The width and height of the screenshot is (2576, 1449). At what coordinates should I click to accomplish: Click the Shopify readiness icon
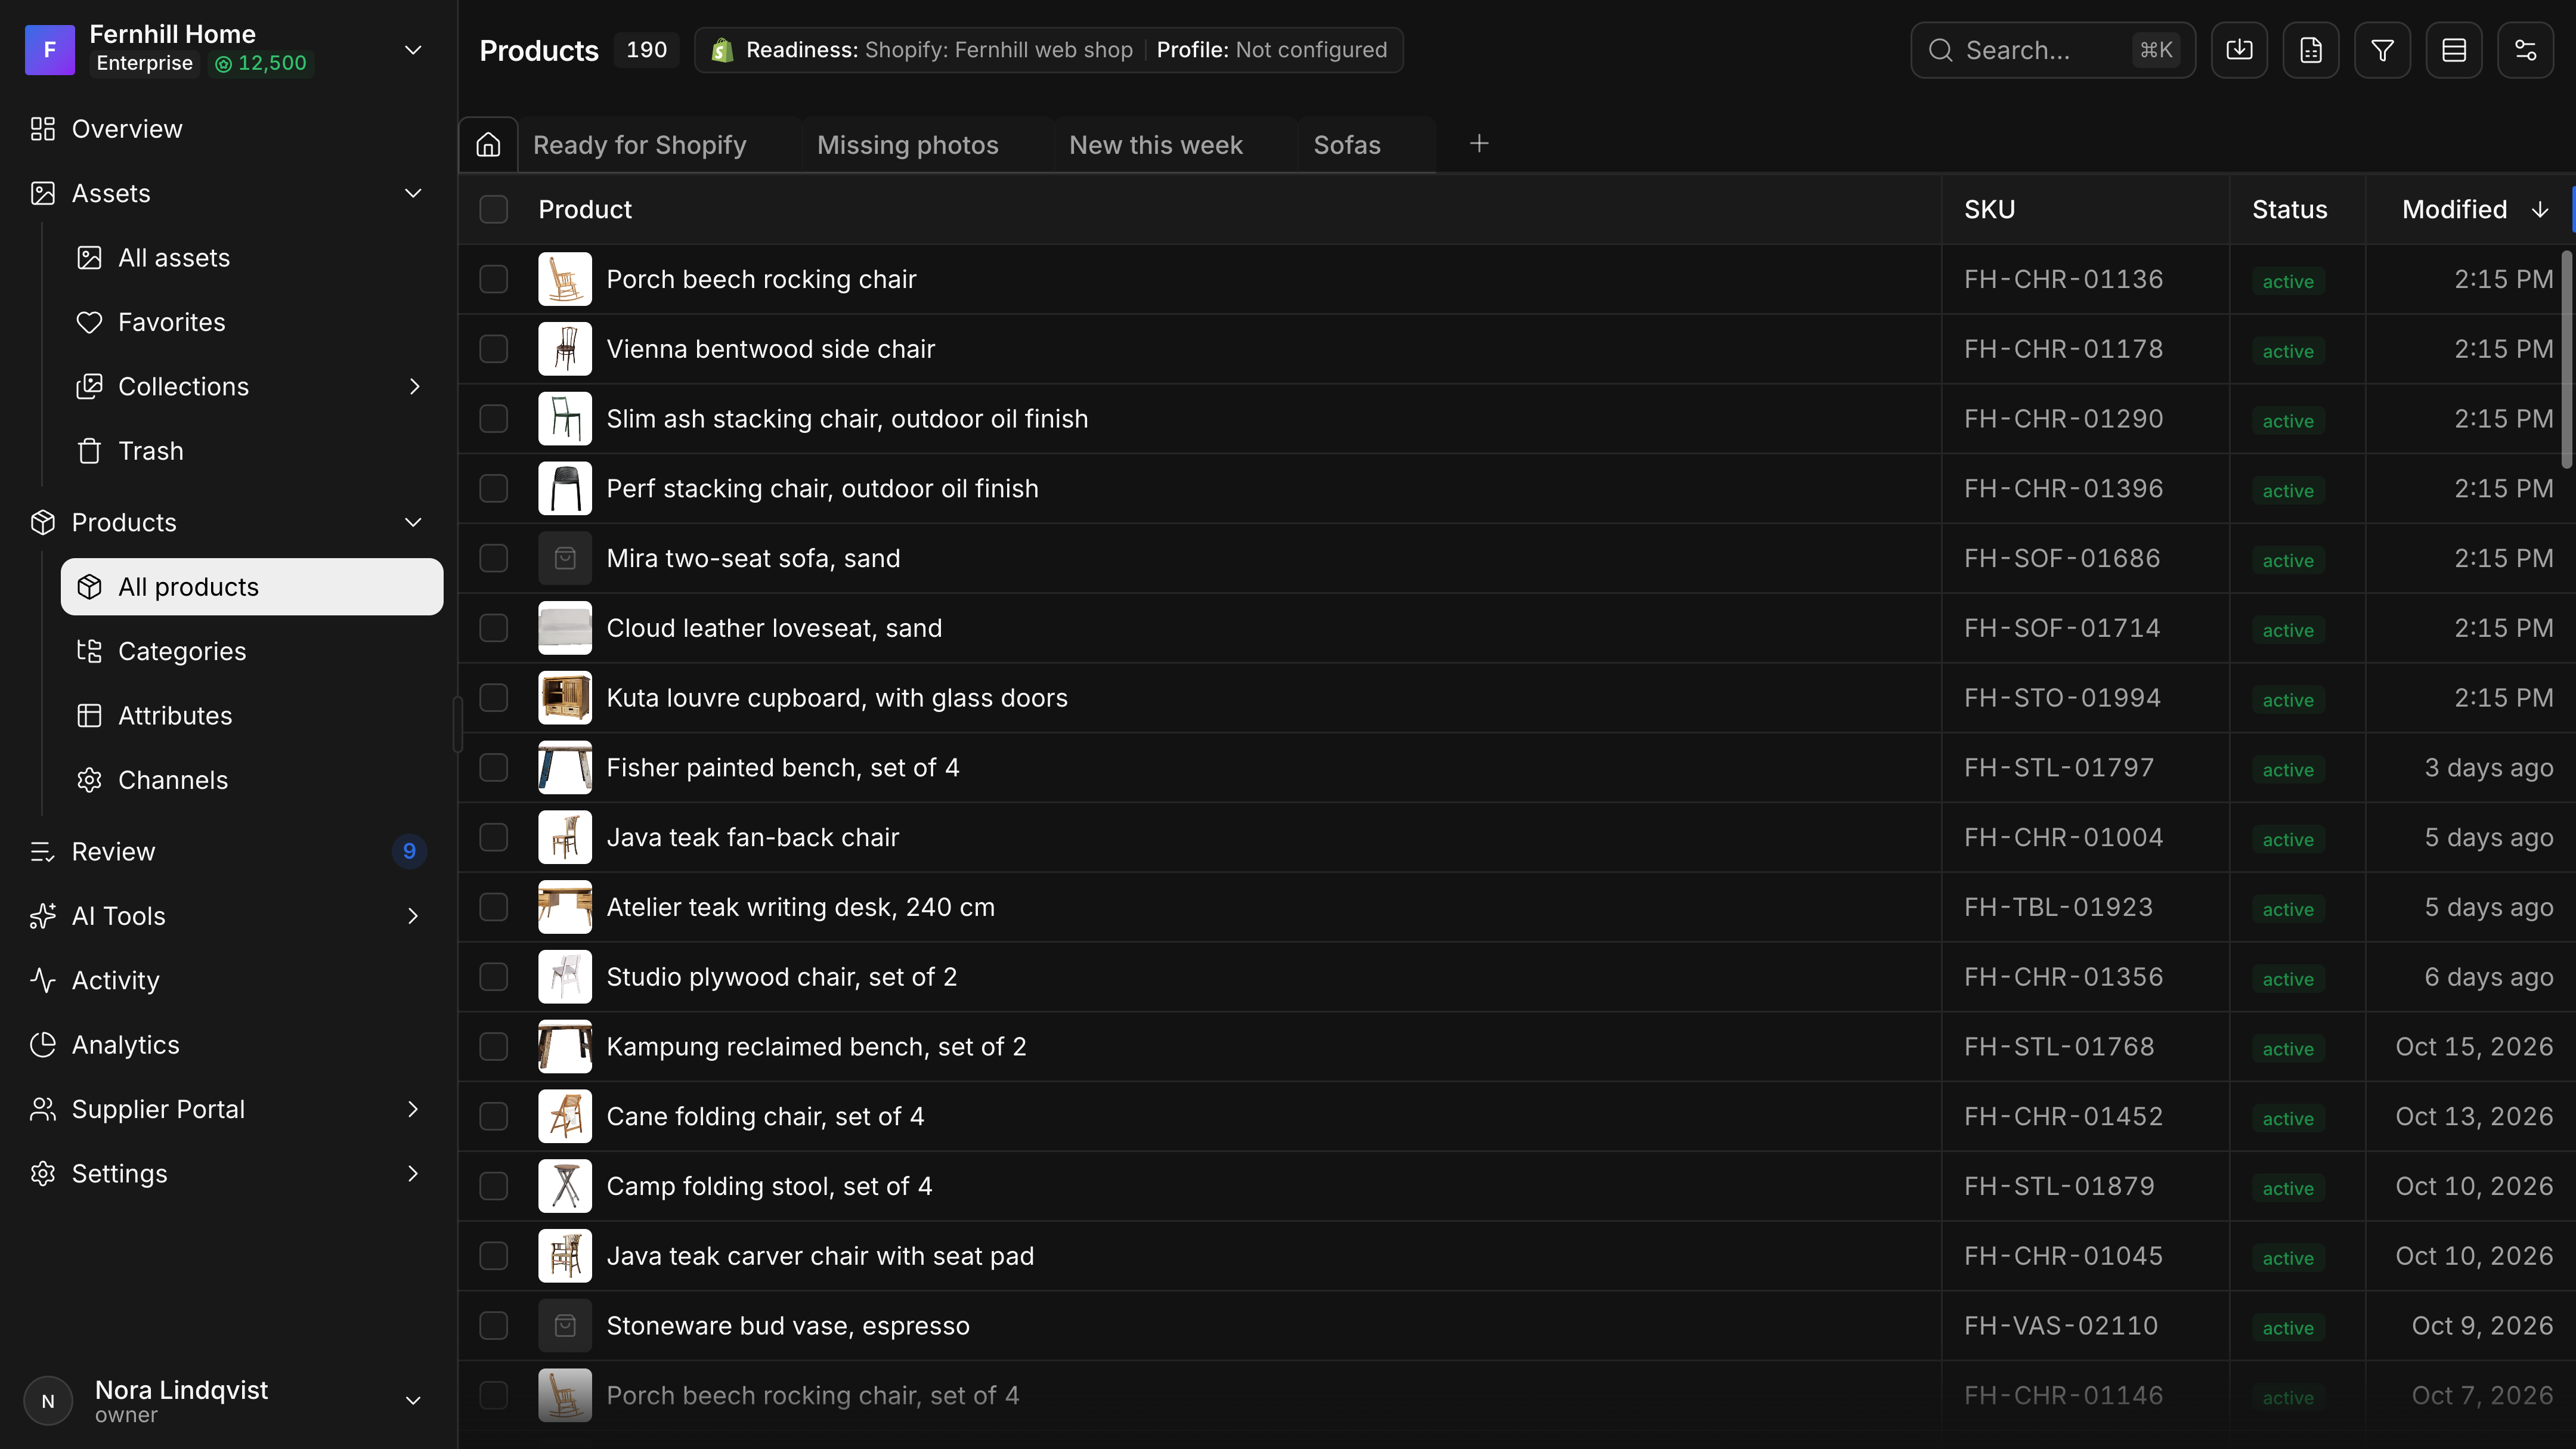pos(722,50)
